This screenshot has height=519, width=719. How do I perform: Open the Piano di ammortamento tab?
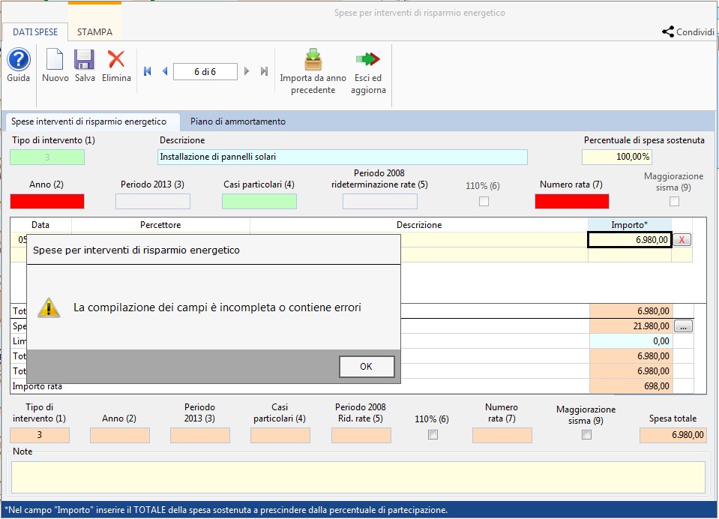(x=238, y=121)
